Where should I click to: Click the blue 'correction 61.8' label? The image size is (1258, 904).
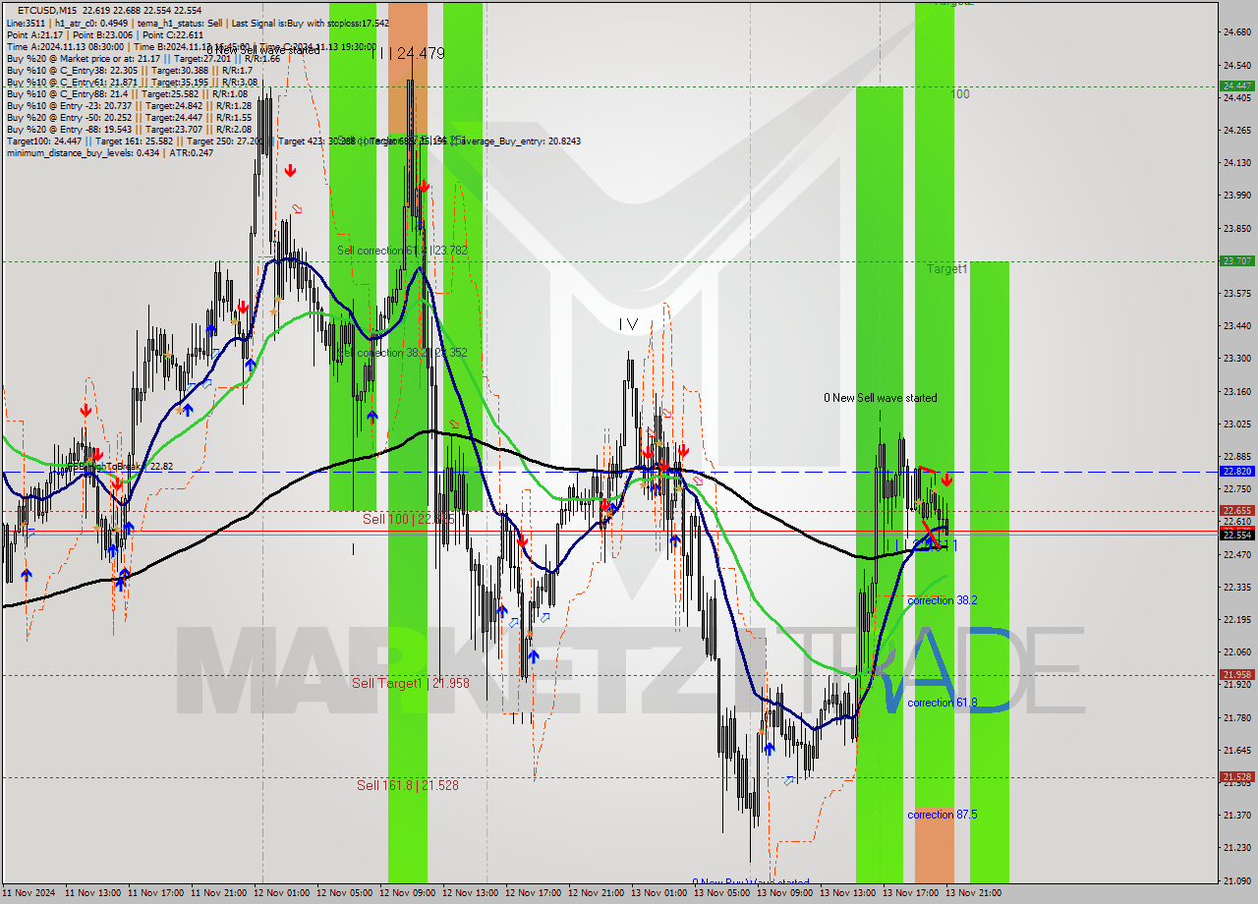(x=942, y=703)
